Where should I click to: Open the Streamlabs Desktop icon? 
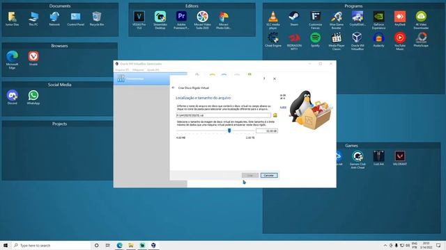coord(160,20)
